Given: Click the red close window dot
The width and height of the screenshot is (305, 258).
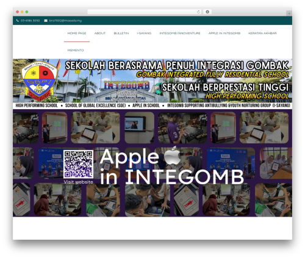Looking at the screenshot, I should pos(18,12).
